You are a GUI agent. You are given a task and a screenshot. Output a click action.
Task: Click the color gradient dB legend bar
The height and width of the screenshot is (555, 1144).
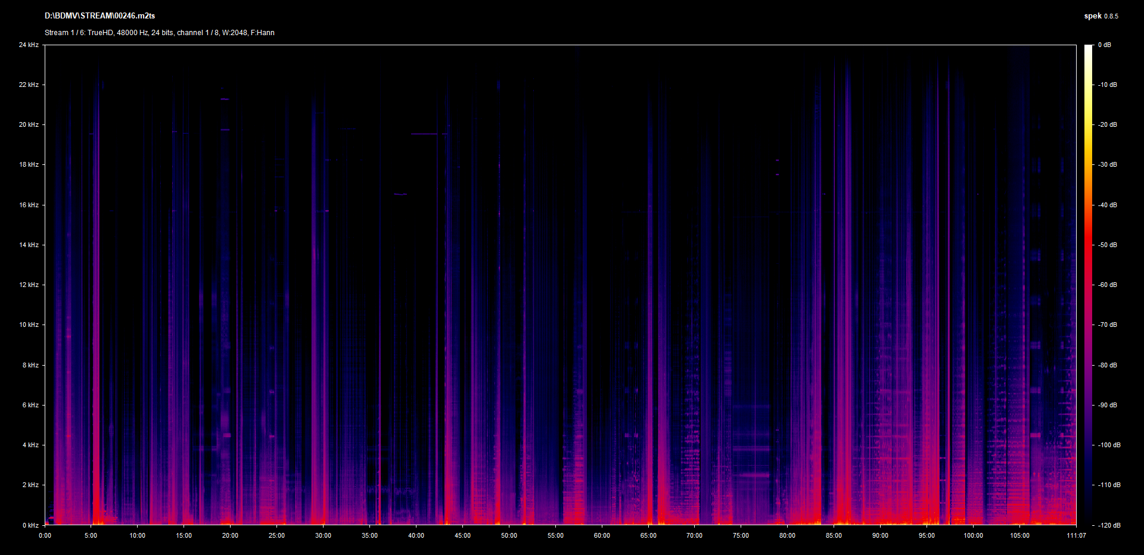point(1088,285)
